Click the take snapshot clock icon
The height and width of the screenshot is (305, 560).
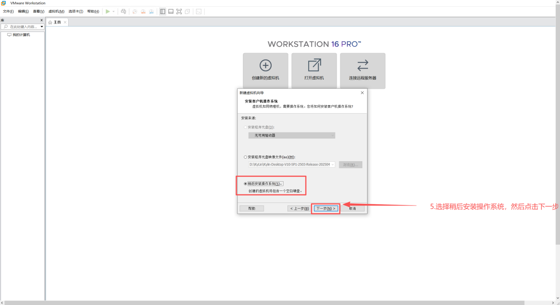(x=135, y=11)
